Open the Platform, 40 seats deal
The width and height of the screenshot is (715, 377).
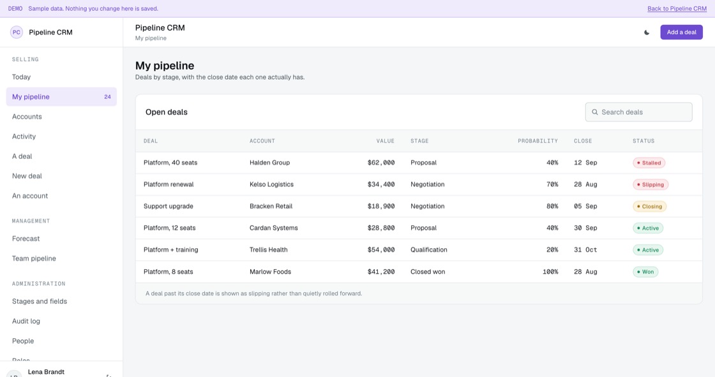coord(170,163)
